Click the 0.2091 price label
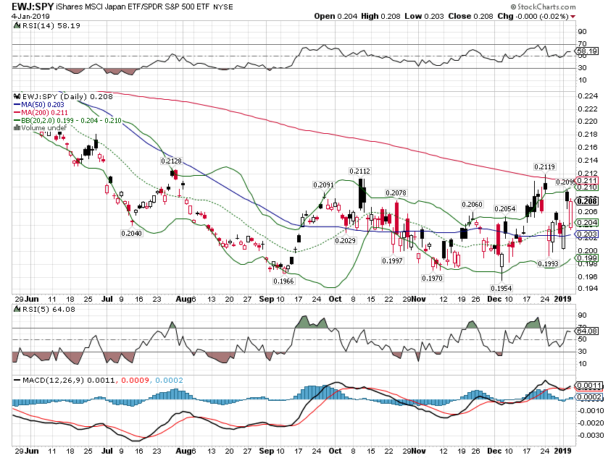This screenshot has height=458, width=616. coord(323,185)
